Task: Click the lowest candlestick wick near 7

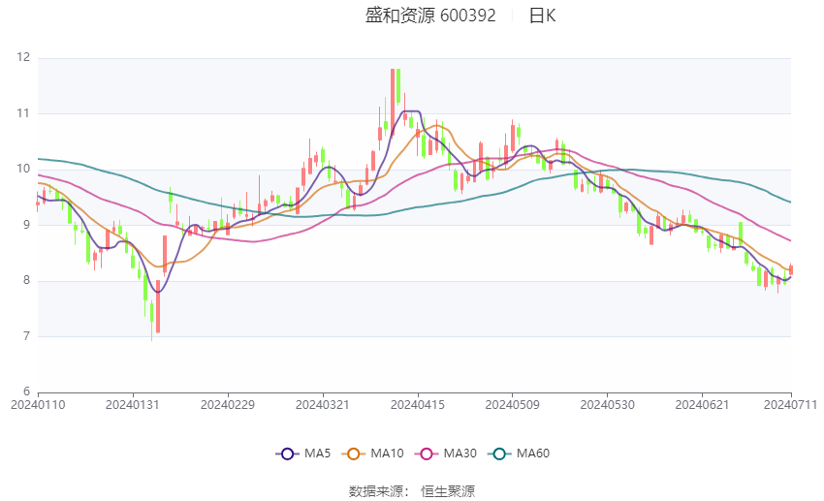Action: [x=152, y=321]
